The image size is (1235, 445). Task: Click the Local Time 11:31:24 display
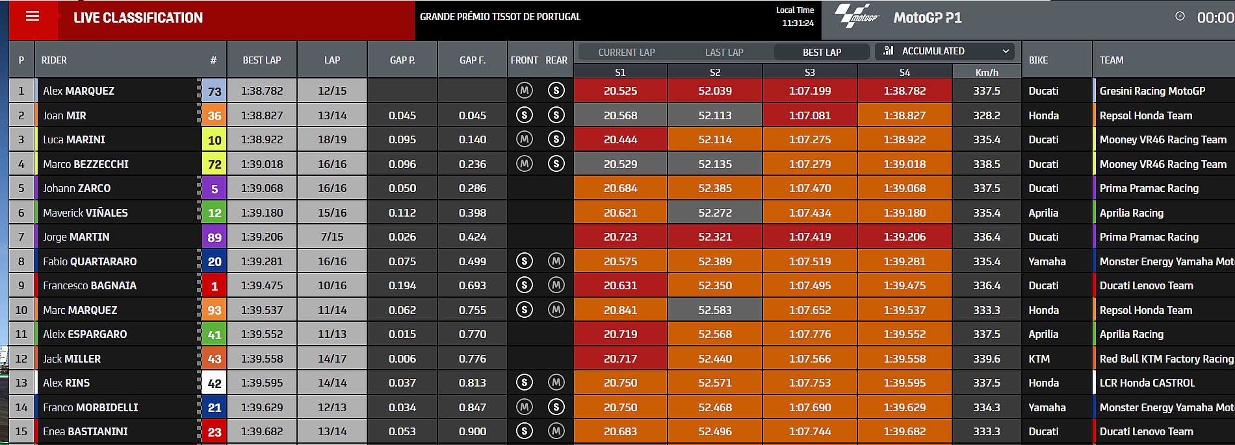794,16
